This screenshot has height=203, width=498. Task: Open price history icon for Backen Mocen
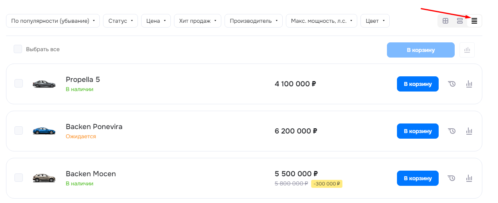coord(452,178)
